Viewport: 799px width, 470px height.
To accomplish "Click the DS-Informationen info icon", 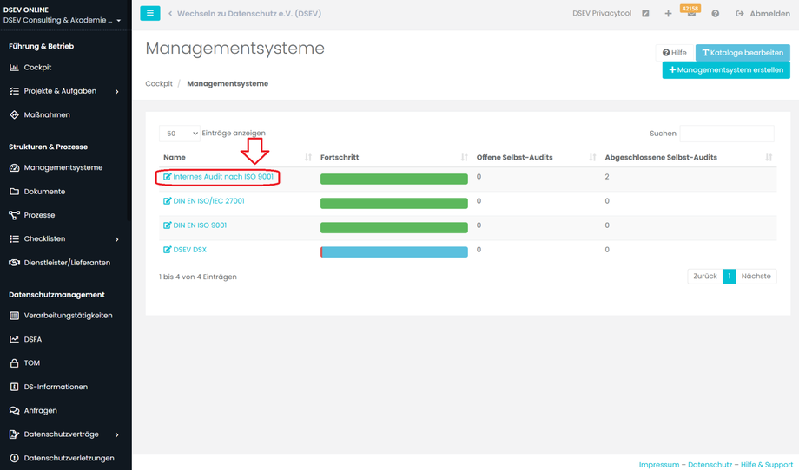I will (14, 387).
